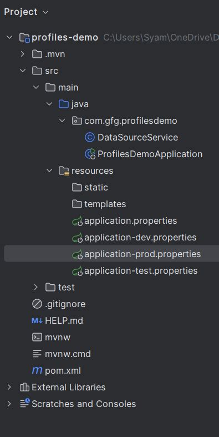Viewport: 219px width, 437px height.
Task: Click the .gitignore ignored-file icon
Action: coord(37,304)
